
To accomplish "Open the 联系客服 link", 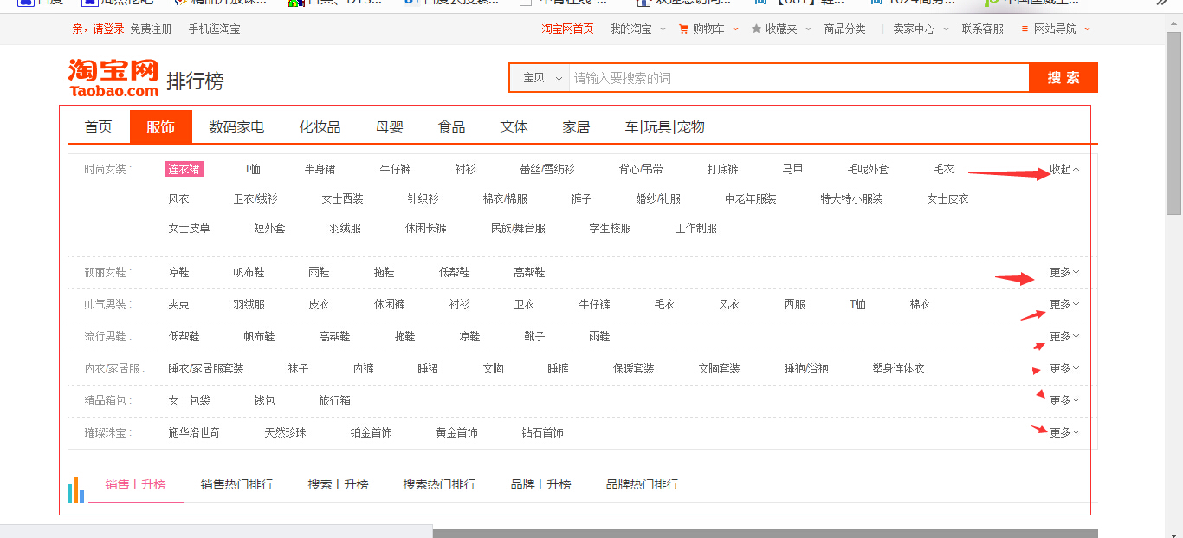I will pyautogui.click(x=982, y=29).
